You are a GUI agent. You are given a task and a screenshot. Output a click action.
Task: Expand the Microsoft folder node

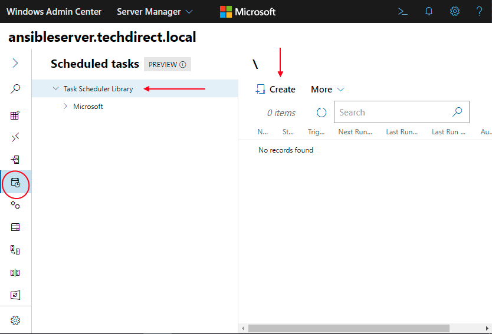click(65, 107)
